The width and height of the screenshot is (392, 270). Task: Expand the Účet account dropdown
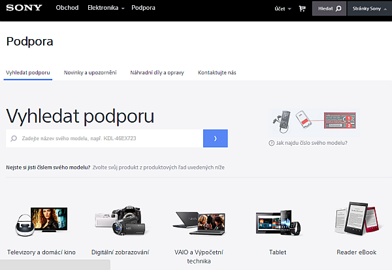click(x=282, y=9)
